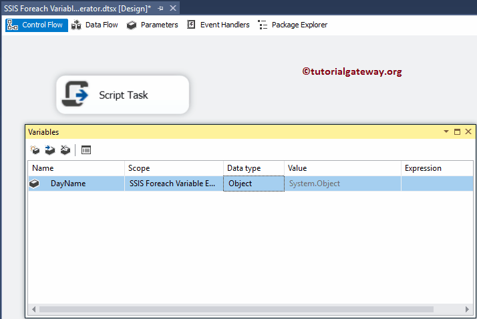
Task: Select the Script Task icon on canvas
Action: click(75, 94)
